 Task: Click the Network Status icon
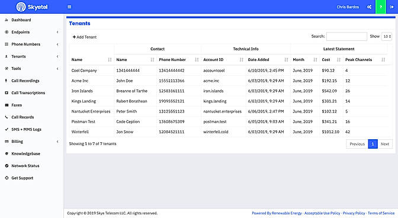click(x=7, y=166)
